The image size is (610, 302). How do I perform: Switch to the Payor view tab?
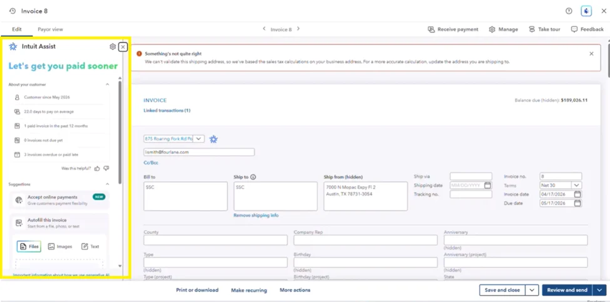click(x=50, y=29)
